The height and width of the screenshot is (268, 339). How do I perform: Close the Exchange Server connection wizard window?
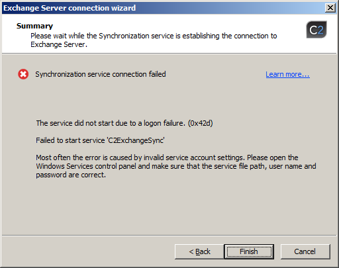(330, 8)
